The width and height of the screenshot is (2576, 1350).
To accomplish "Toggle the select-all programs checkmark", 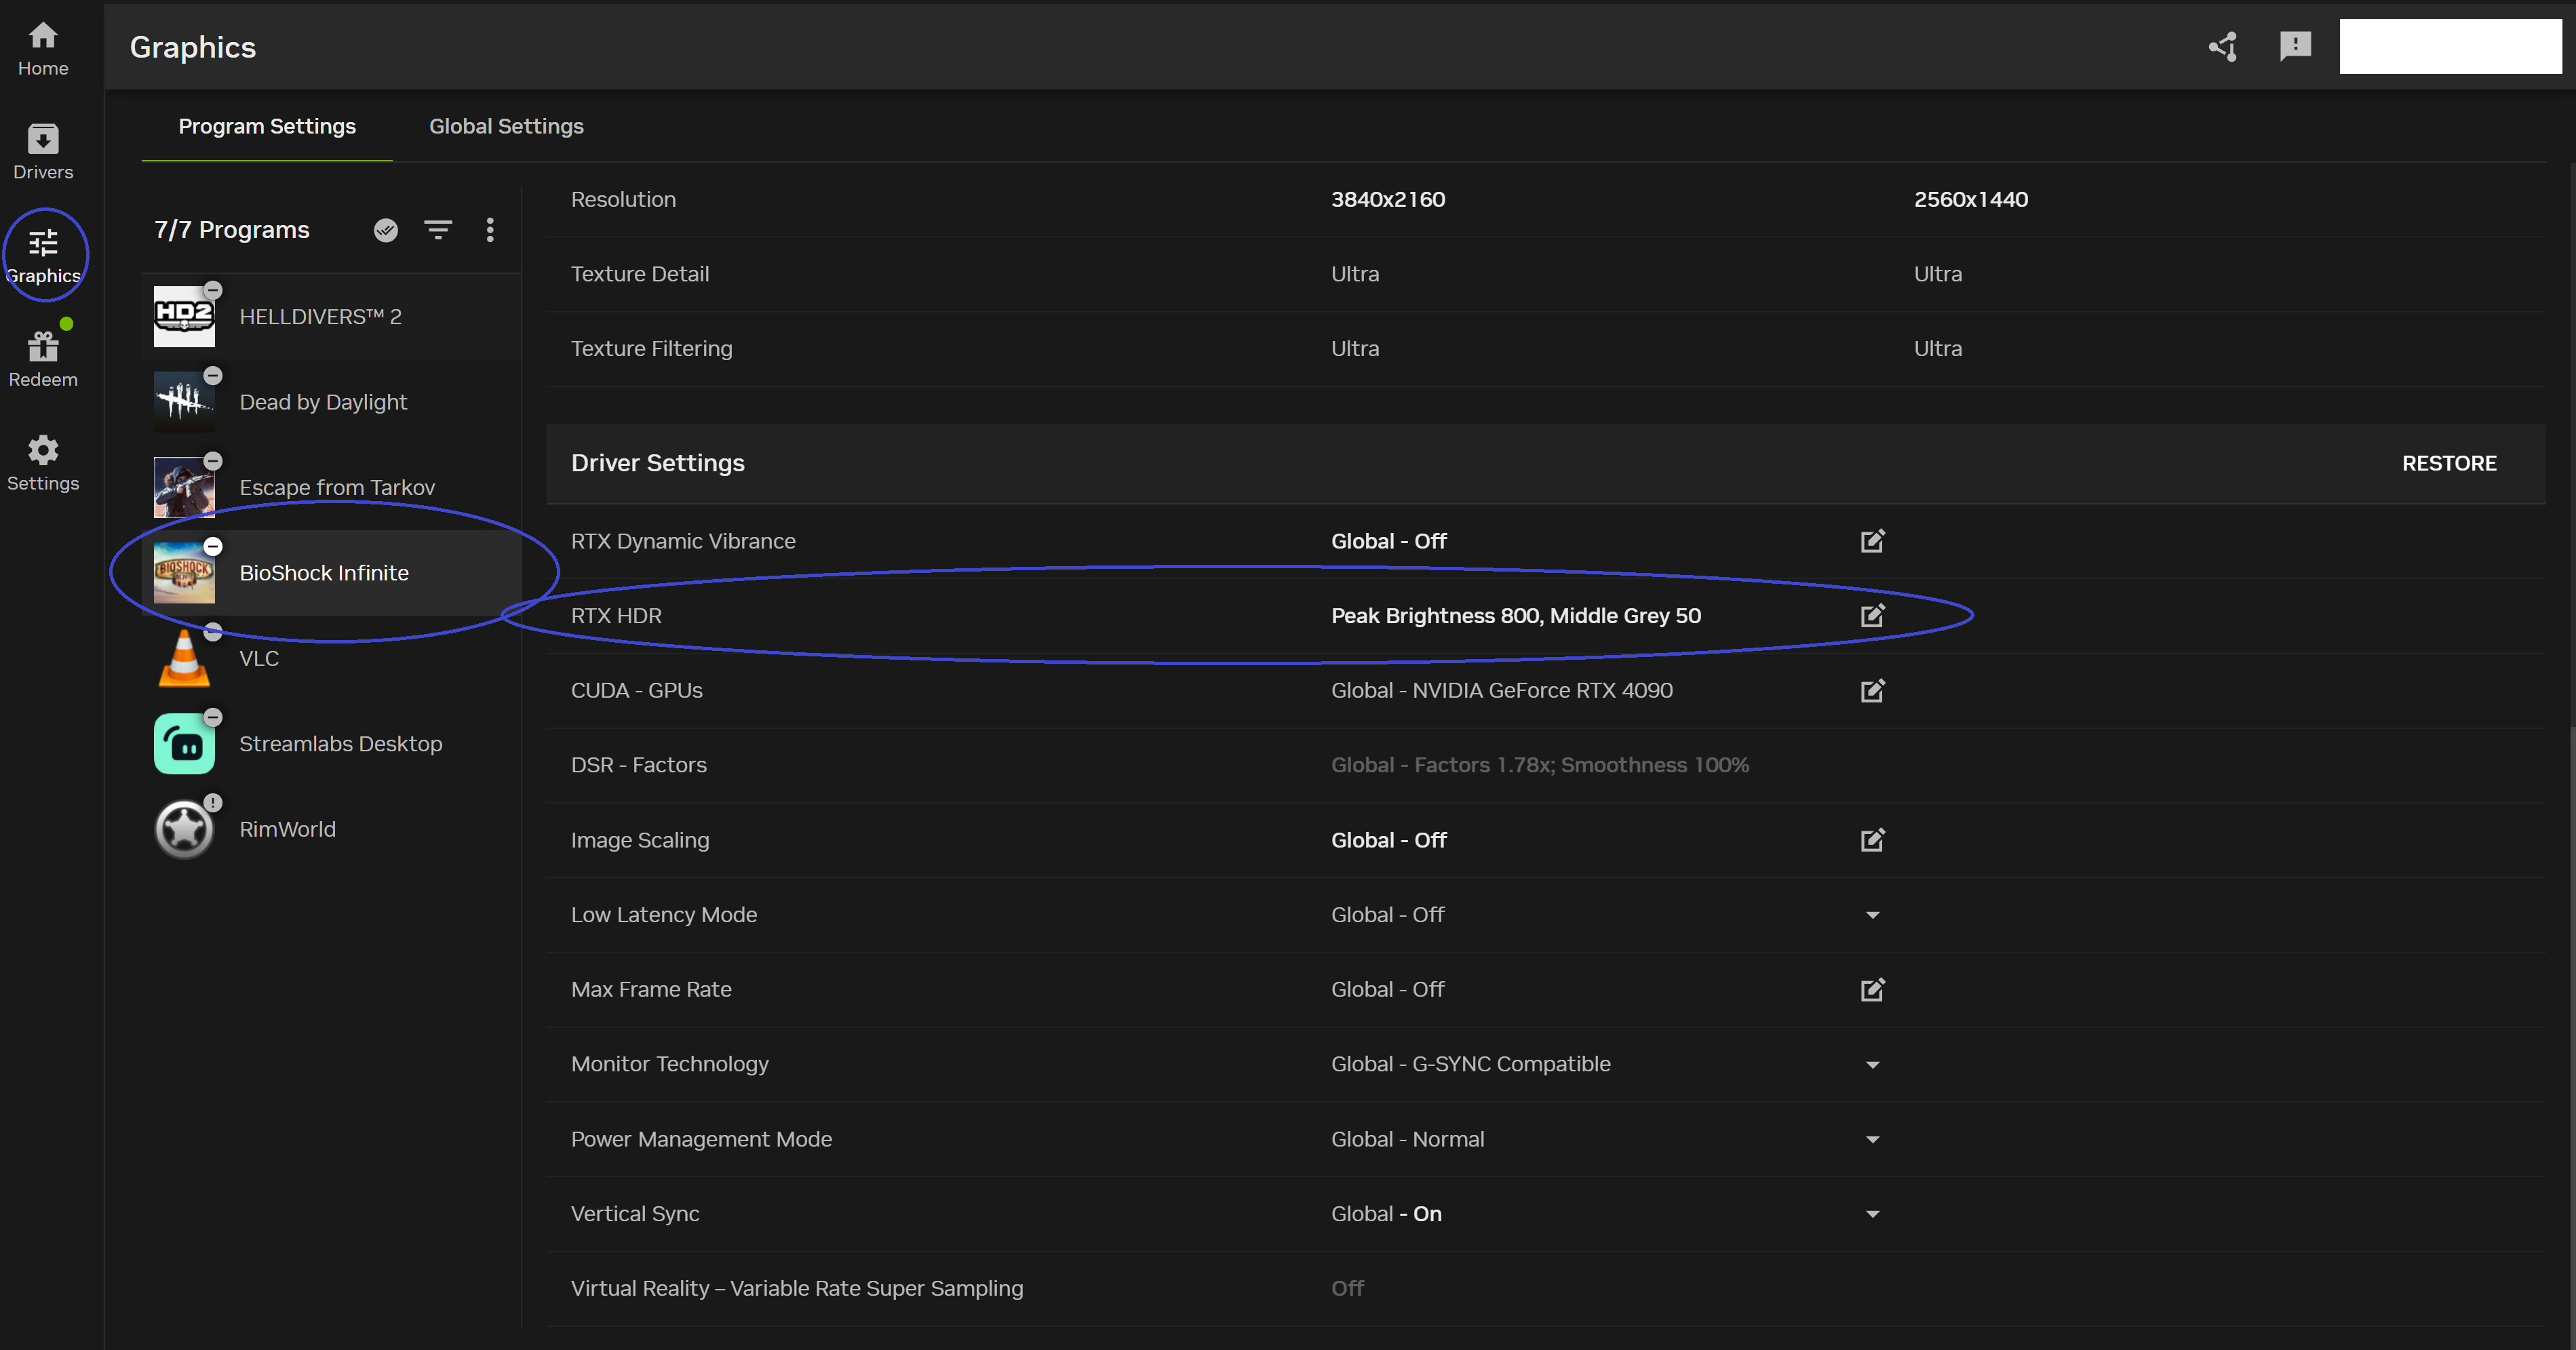I will pos(386,230).
